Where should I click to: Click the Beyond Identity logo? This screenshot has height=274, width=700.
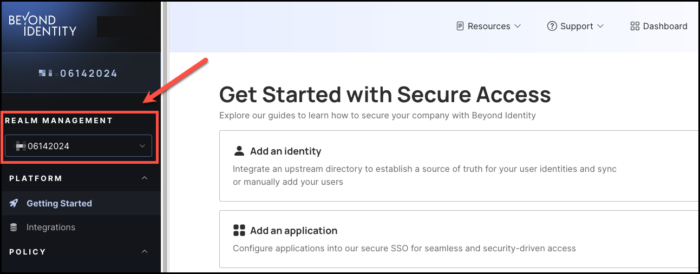43,25
